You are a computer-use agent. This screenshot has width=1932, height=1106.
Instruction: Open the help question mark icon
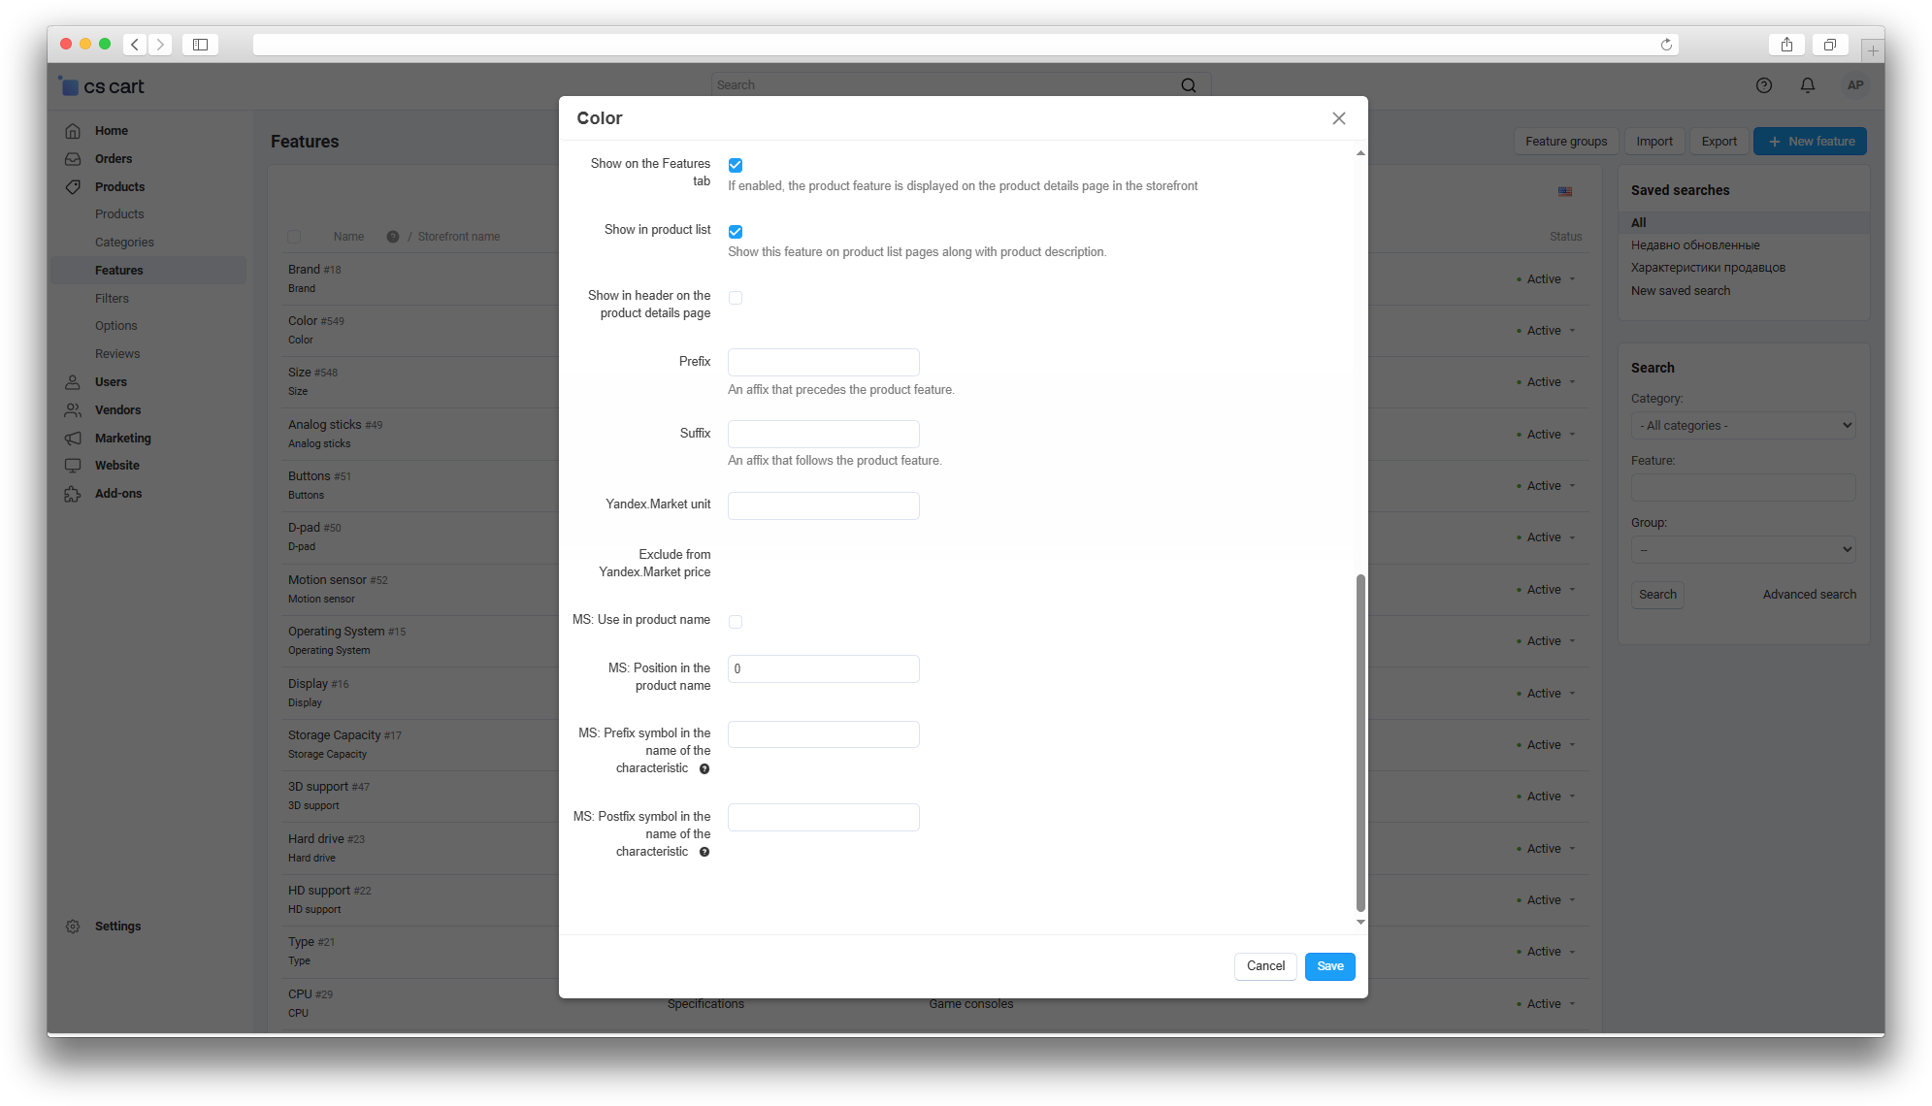[1763, 85]
